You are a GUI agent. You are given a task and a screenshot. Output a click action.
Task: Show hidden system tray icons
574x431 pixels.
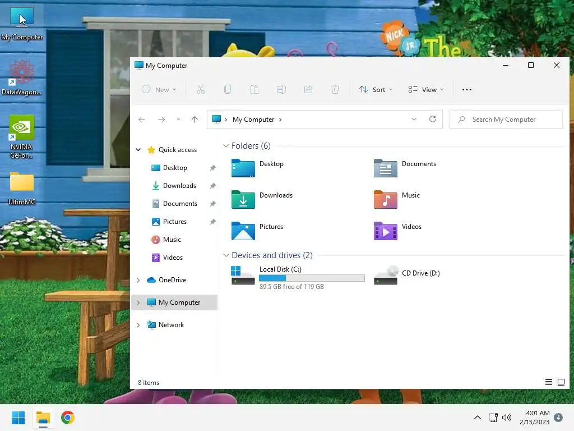(478, 418)
